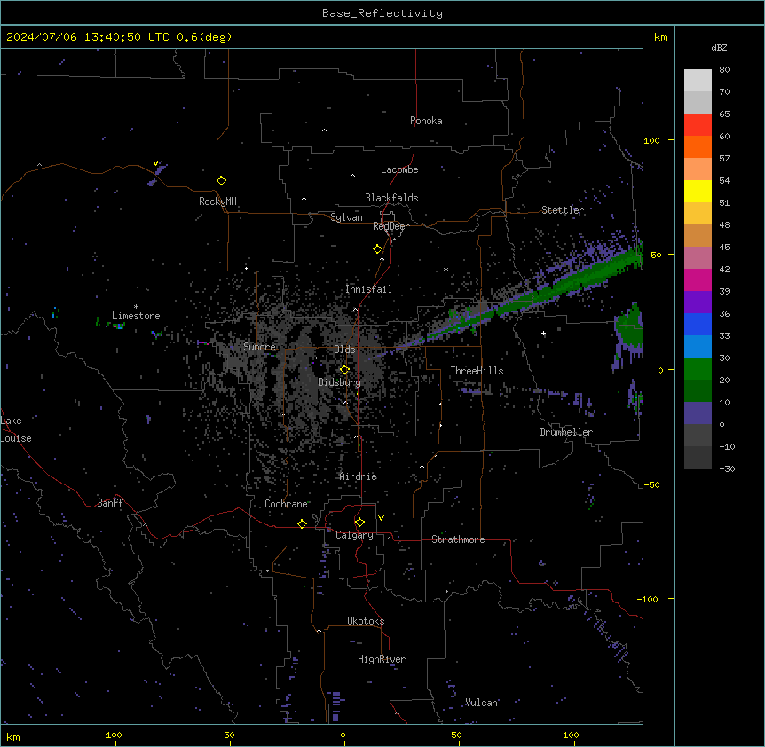765x747 pixels.
Task: Select the purple 36-39 dBZ legend swatch
Action: tap(698, 303)
